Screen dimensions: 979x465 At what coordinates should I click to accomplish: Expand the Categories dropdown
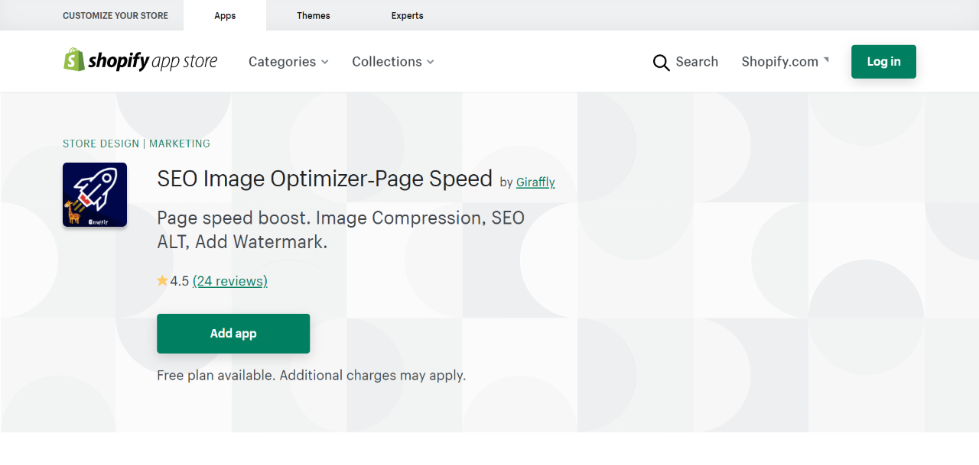point(288,62)
